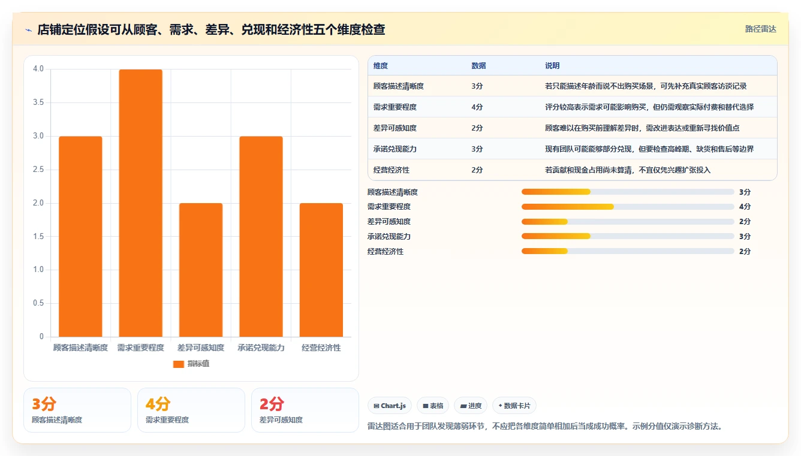
Task: Click the 顾客描述清晰度 x-axis label
Action: point(80,348)
